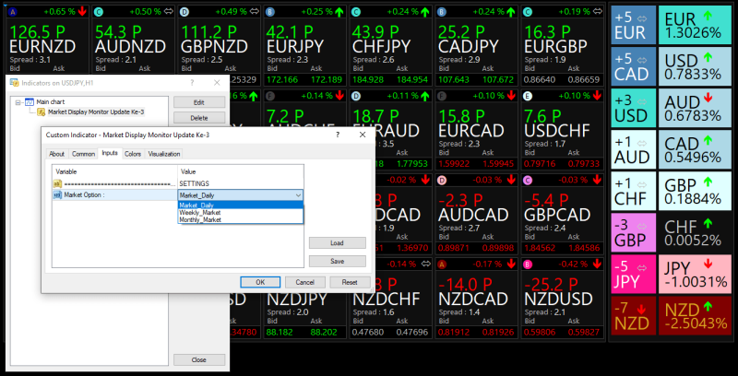Click the C badge on the AUDNZD card
This screenshot has height=376, width=738.
98,11
